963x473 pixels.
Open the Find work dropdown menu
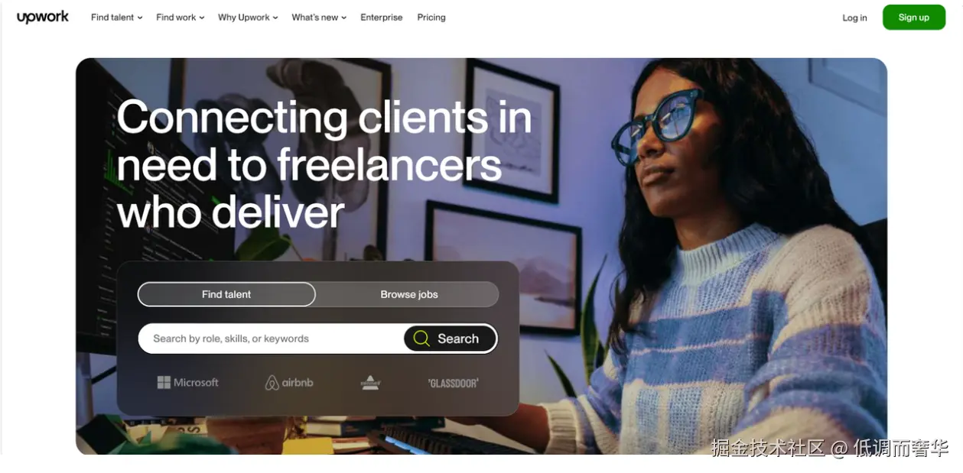tap(181, 18)
